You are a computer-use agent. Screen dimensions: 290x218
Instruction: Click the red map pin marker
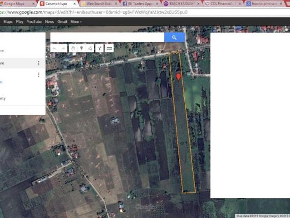coord(178,77)
